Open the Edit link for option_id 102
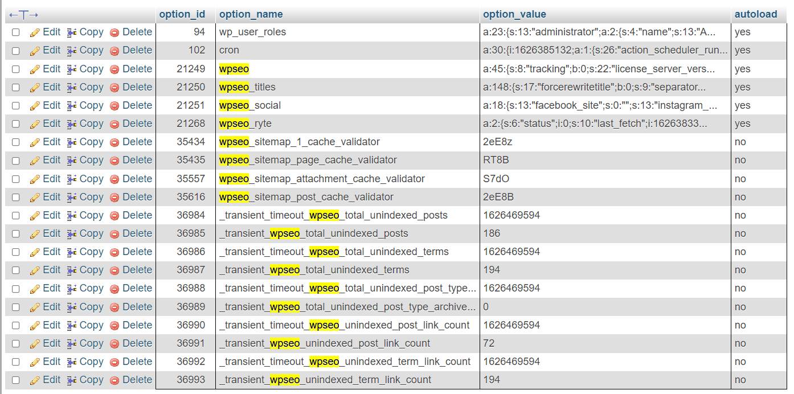This screenshot has width=794, height=394. point(52,50)
